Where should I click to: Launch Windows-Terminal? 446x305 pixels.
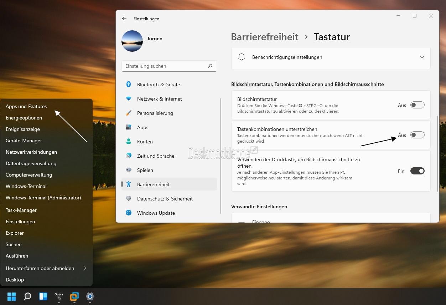click(x=47, y=186)
